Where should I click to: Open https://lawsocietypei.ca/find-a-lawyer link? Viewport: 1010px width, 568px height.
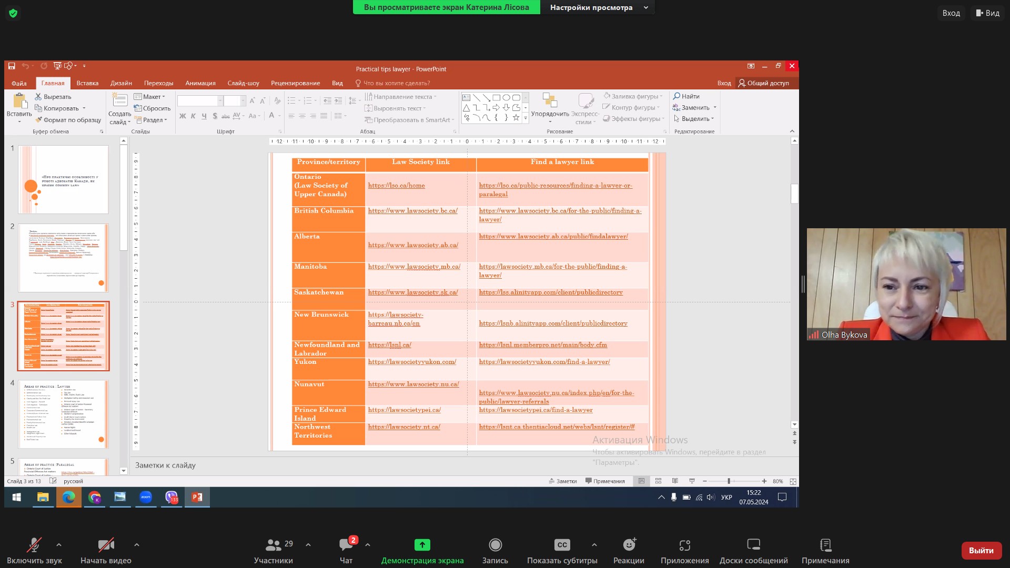pos(536,410)
